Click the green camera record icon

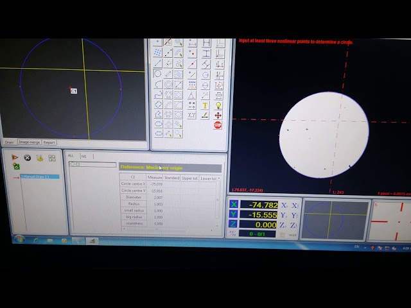point(16,166)
